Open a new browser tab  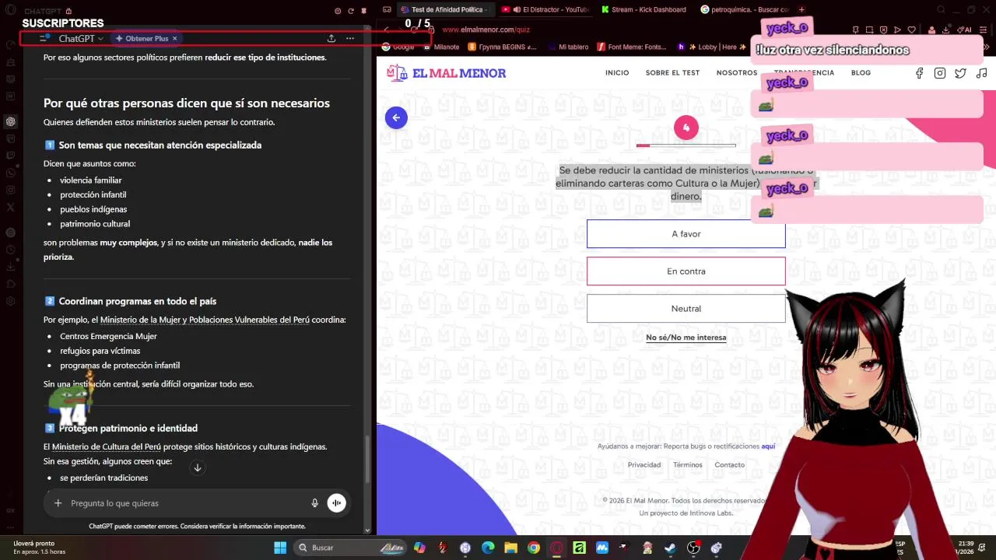point(802,9)
